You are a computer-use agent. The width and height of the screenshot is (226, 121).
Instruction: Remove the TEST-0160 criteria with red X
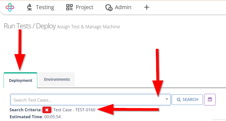[x=47, y=110]
